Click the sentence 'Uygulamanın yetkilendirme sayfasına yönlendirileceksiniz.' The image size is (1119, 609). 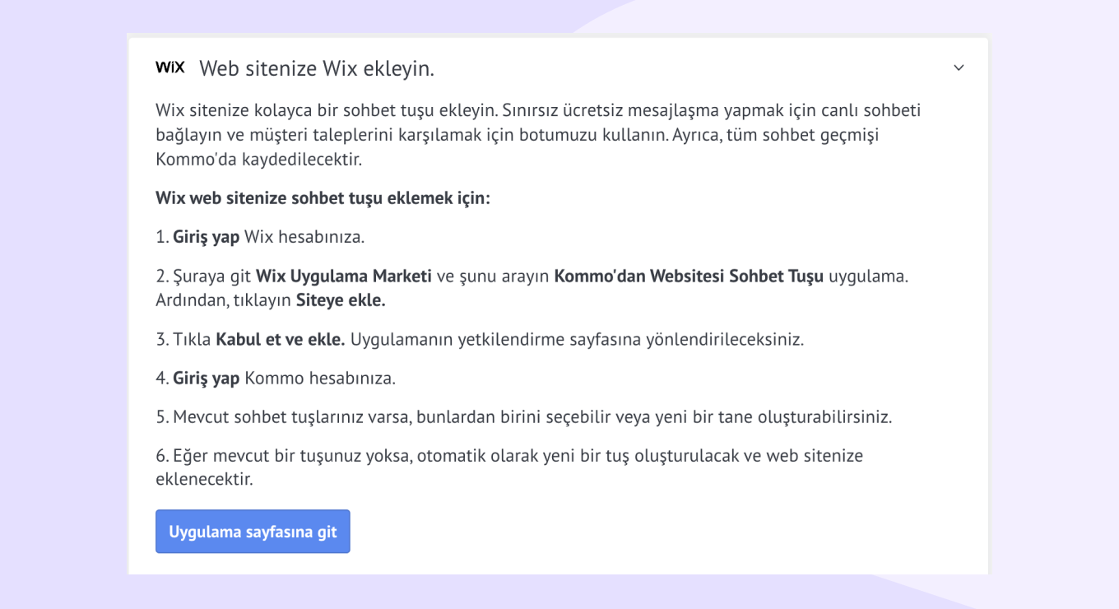pyautogui.click(x=576, y=339)
